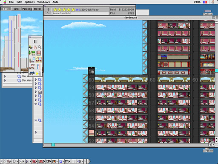This screenshot has width=218, height=164.
Task: Click the horizontal scrollbar thumb in SkyTower
Action: tap(53, 145)
